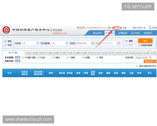This screenshot has height=126, width=157.
Task: Click the 出发地 origin input field
Action: tap(30, 43)
